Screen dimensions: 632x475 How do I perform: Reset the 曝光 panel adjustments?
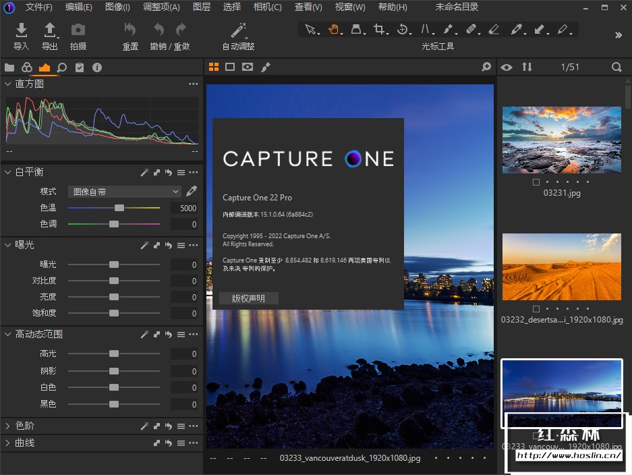pyautogui.click(x=168, y=246)
